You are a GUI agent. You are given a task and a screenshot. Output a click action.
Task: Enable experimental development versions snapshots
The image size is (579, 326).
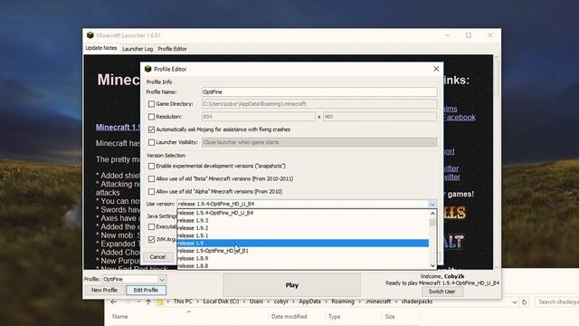coord(151,167)
